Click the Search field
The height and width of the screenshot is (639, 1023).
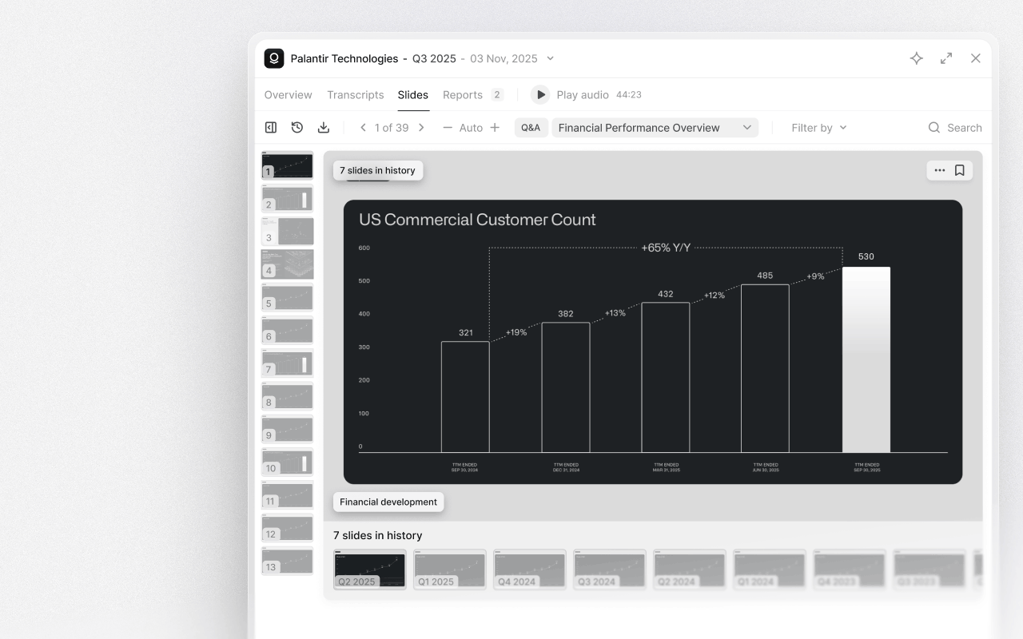tap(955, 128)
